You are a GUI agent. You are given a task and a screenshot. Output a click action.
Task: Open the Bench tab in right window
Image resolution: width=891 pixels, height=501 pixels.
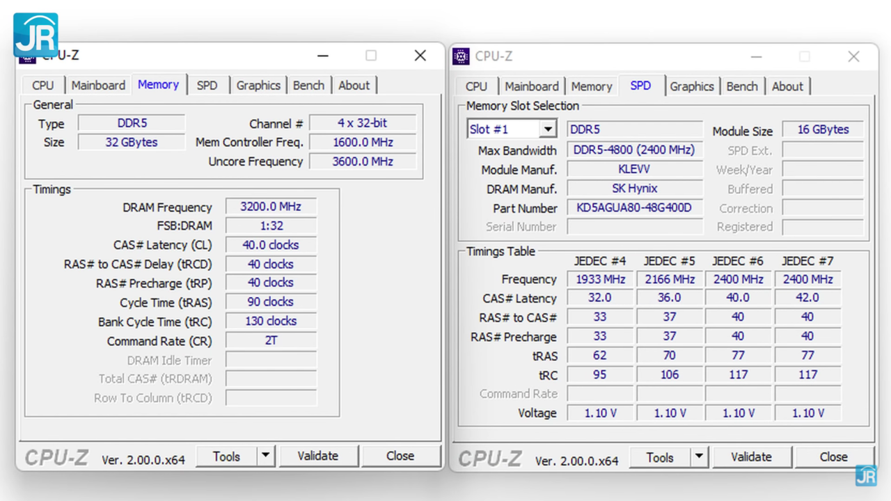742,86
